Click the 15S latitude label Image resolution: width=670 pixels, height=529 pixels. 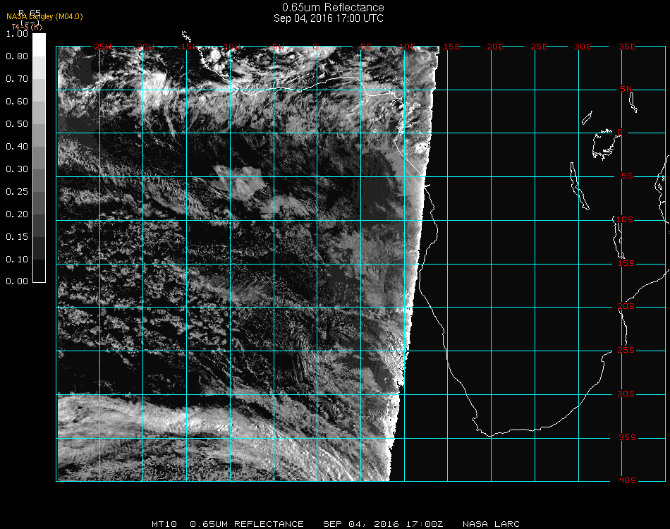point(626,263)
